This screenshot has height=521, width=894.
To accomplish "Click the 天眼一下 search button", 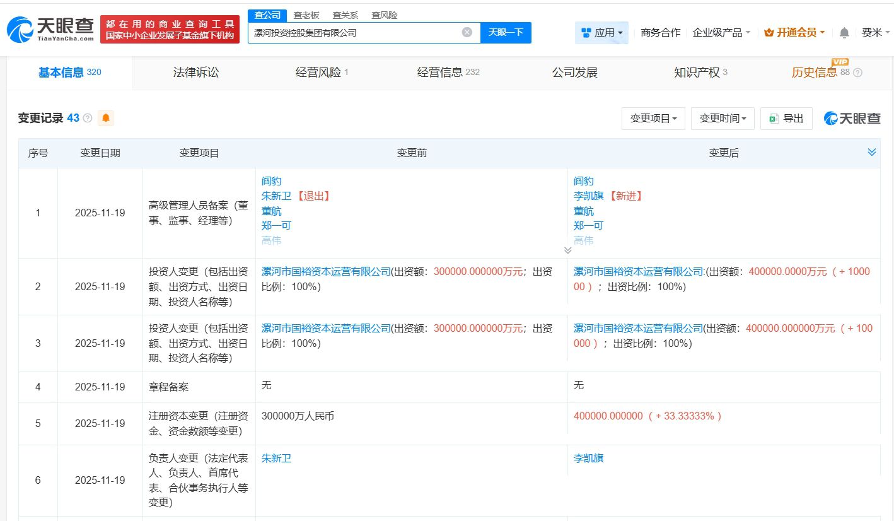I will [506, 33].
